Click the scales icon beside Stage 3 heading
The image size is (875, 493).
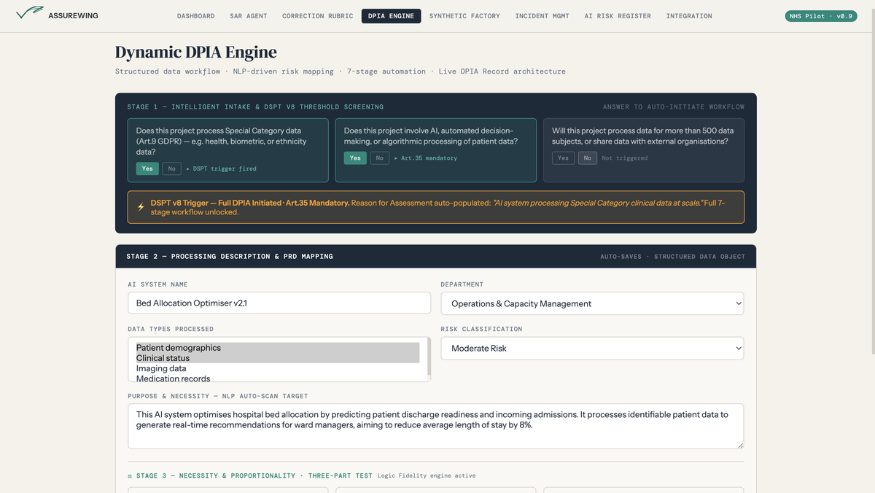pos(130,475)
